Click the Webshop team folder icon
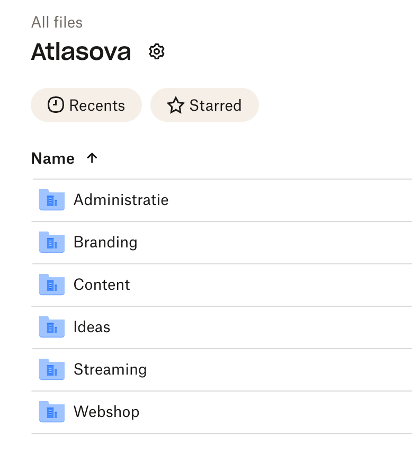The image size is (412, 462). 52,412
